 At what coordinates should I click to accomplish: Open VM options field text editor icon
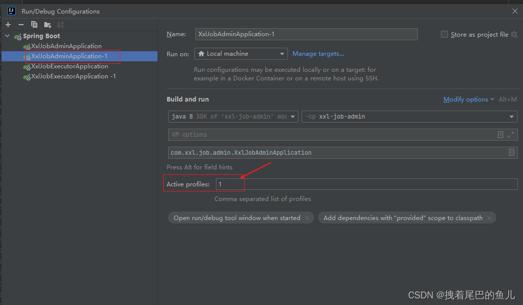[x=500, y=135]
